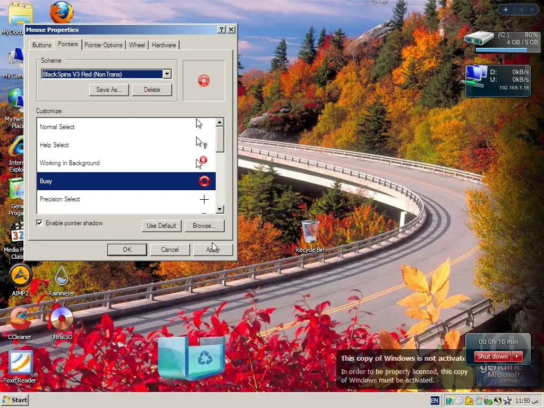The height and width of the screenshot is (408, 544).
Task: Launch Internet Explorer from the desktop
Action: pyautogui.click(x=16, y=155)
